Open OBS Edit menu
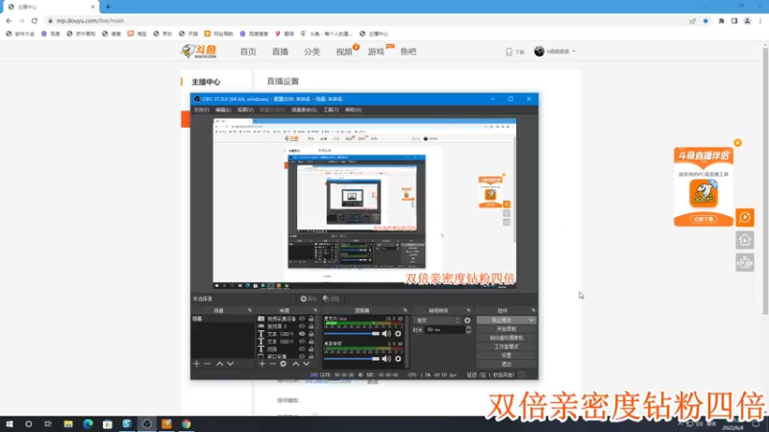This screenshot has height=432, width=769. coord(223,109)
